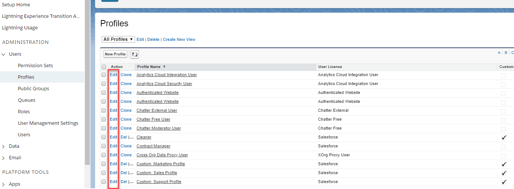This screenshot has width=514, height=189.
Task: Check the Chatter Free User row checkbox
Action: (x=104, y=119)
